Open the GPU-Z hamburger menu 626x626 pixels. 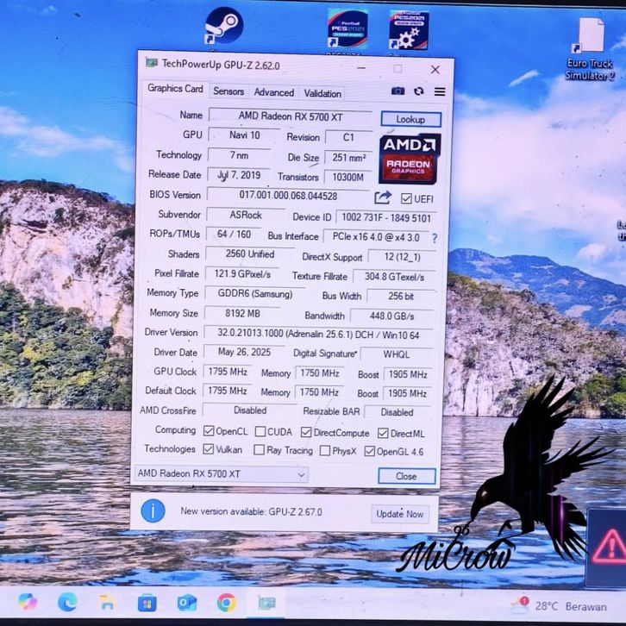point(440,91)
